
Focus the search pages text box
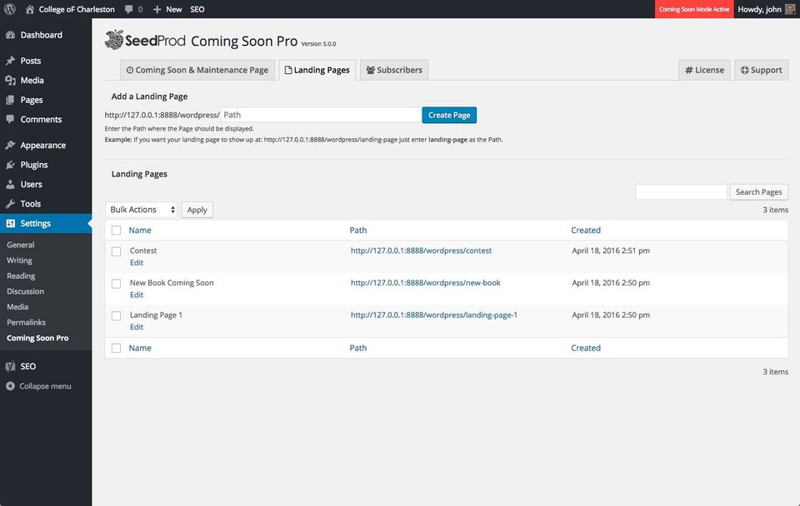coord(681,192)
